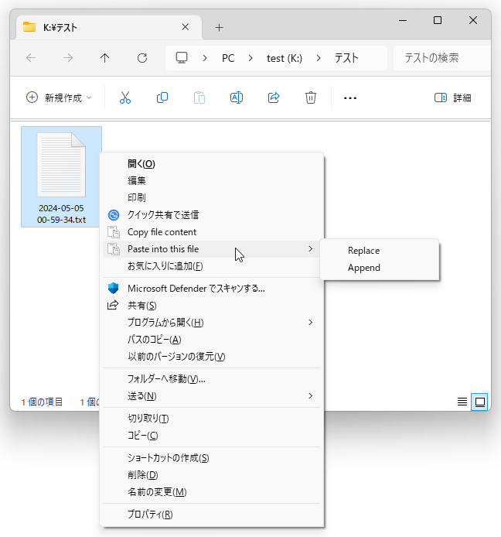Click the Rename icon in toolbar
This screenshot has width=501, height=537.
(x=237, y=97)
